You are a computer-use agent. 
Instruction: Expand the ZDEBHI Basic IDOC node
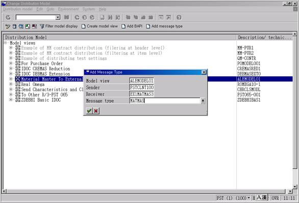coord(11,100)
